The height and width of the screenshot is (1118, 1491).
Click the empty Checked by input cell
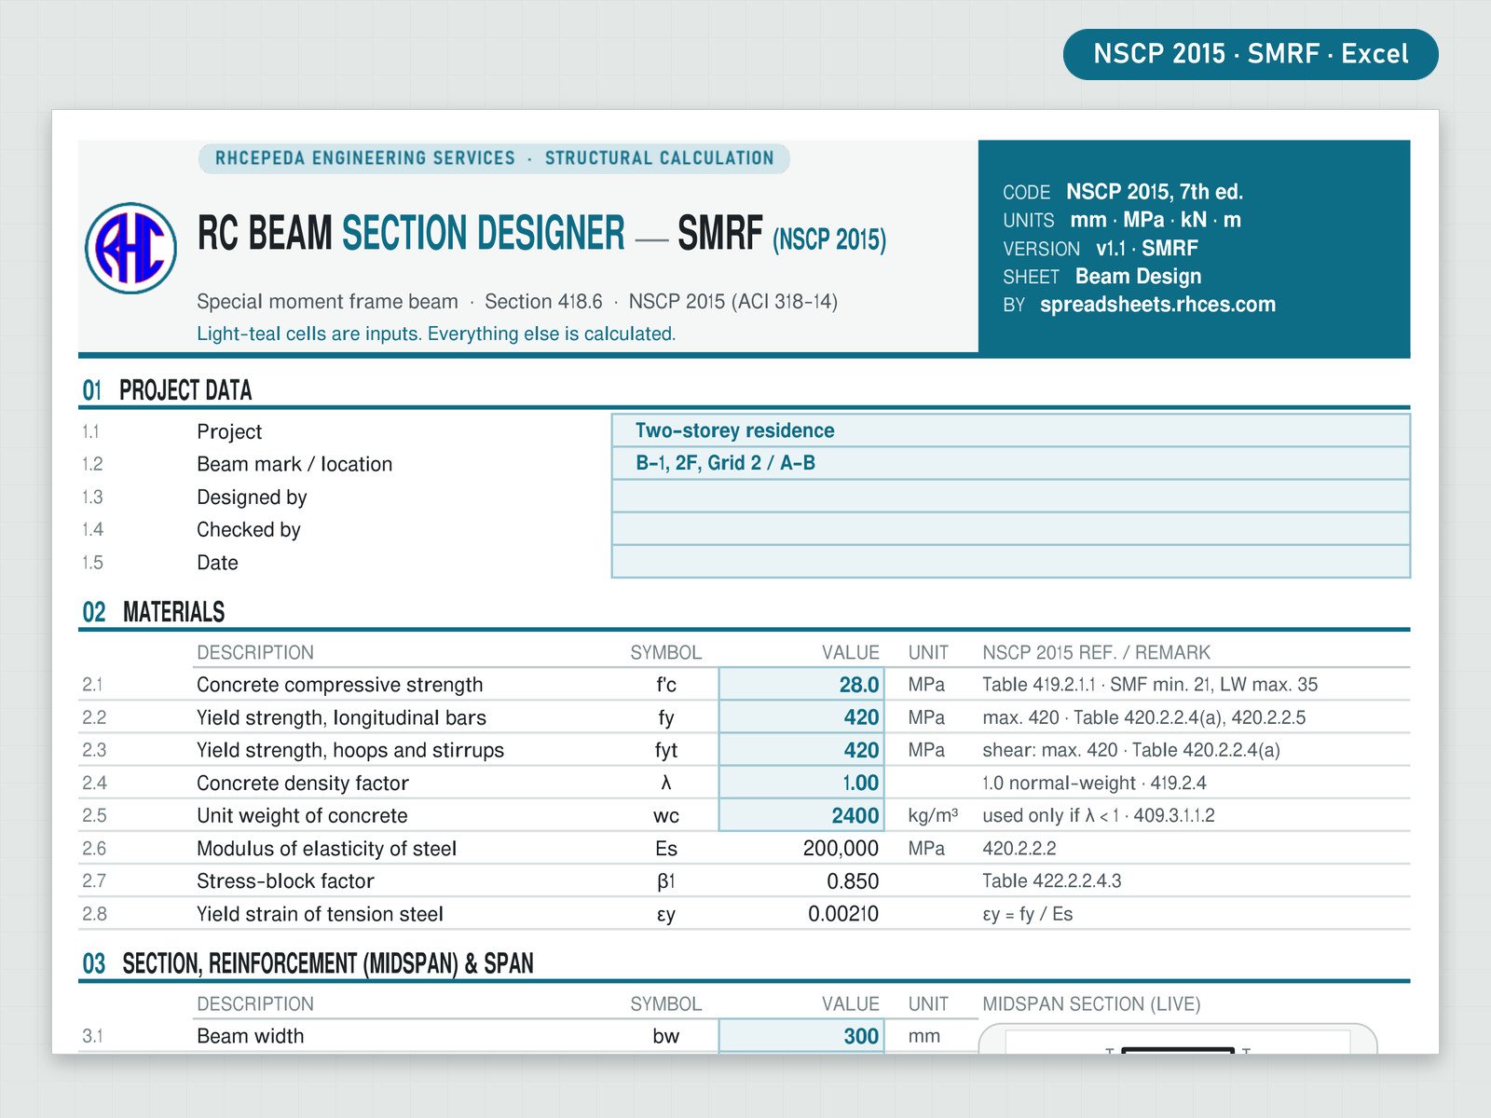pyautogui.click(x=1011, y=528)
